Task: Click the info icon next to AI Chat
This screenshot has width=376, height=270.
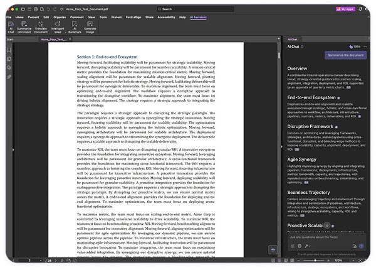Action: click(x=302, y=46)
